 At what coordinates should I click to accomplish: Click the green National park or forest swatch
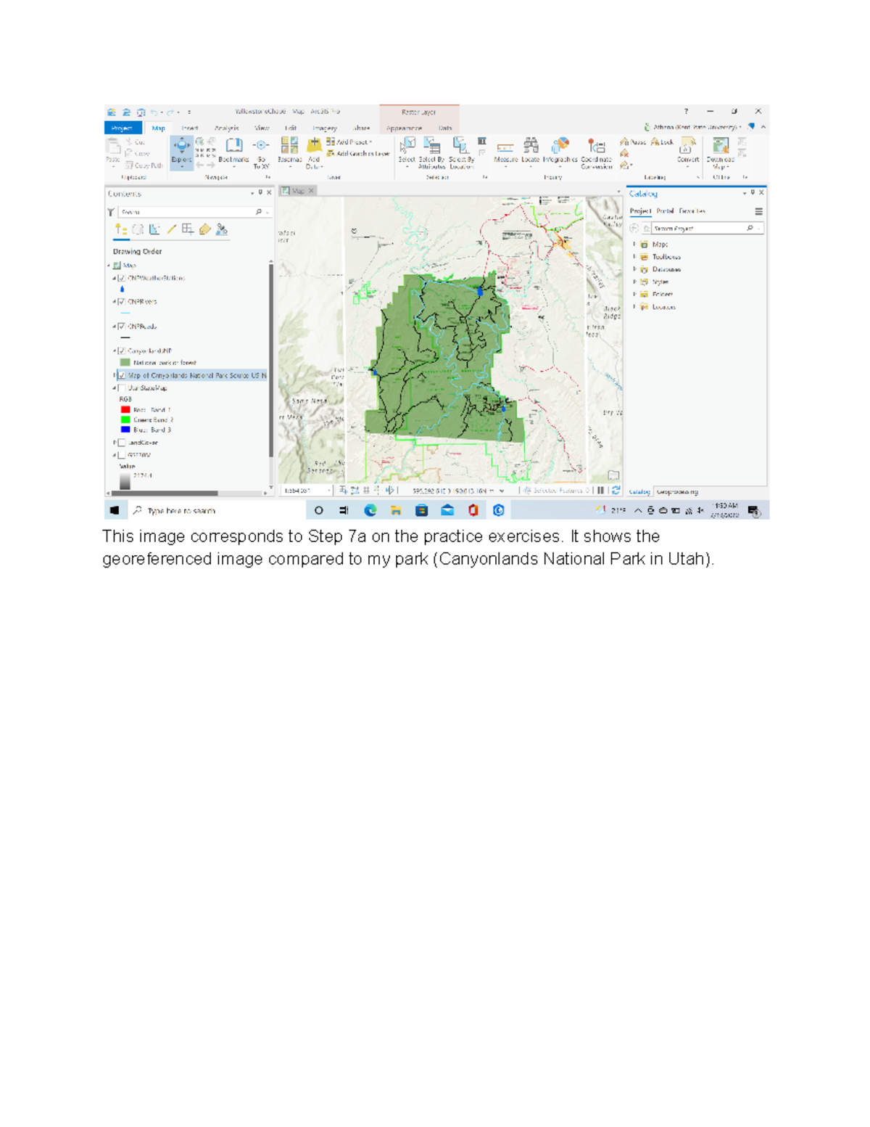point(125,362)
